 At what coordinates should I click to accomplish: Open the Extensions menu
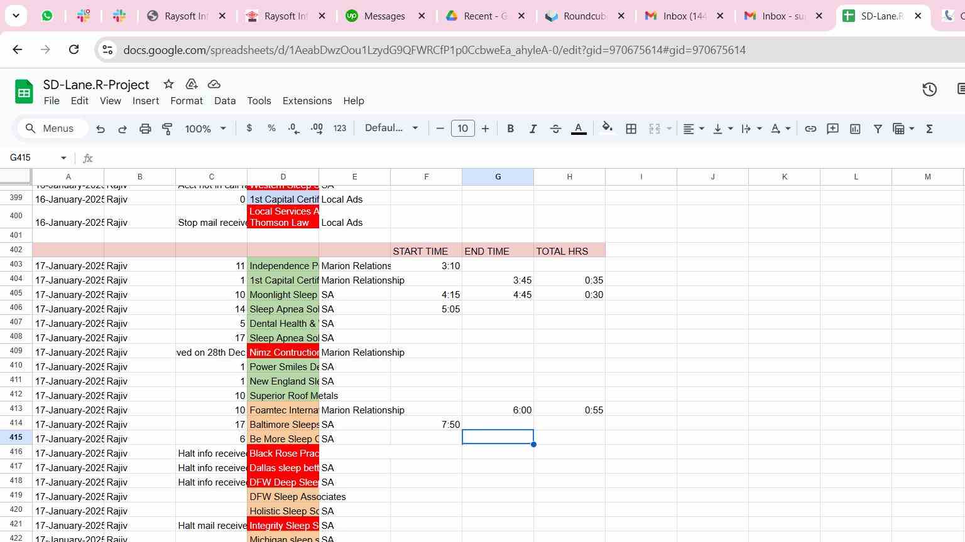coord(307,101)
